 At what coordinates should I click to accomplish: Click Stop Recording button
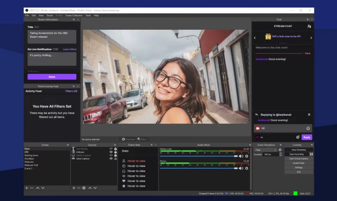[296, 154]
